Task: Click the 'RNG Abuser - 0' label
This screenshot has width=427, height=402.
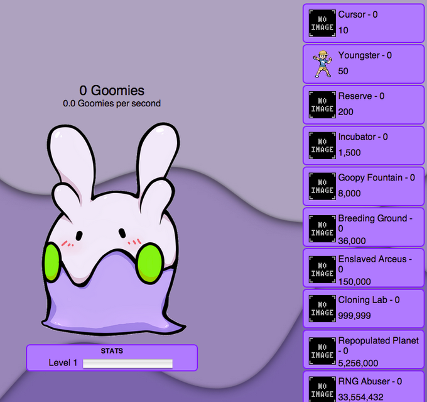Action: click(x=370, y=381)
